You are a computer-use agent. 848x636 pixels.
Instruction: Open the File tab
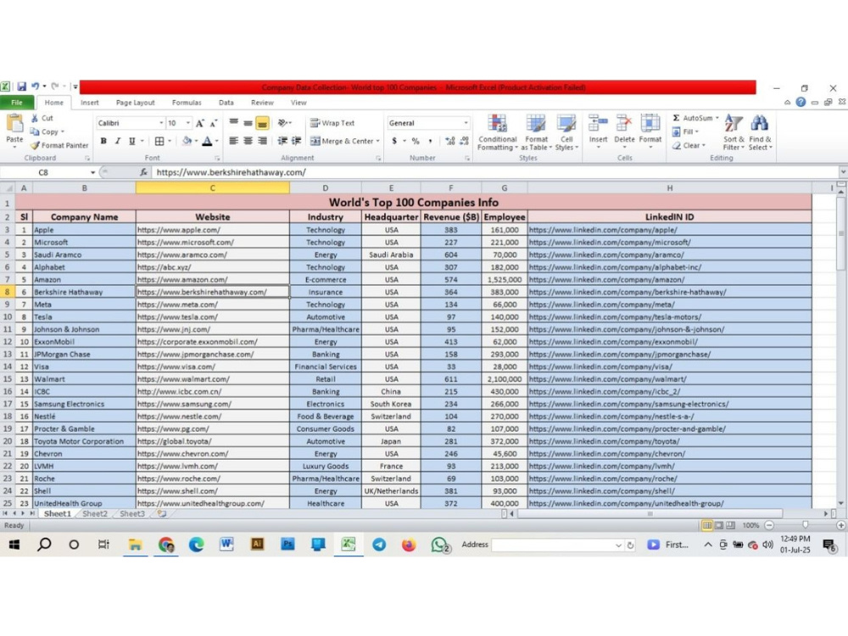17,103
